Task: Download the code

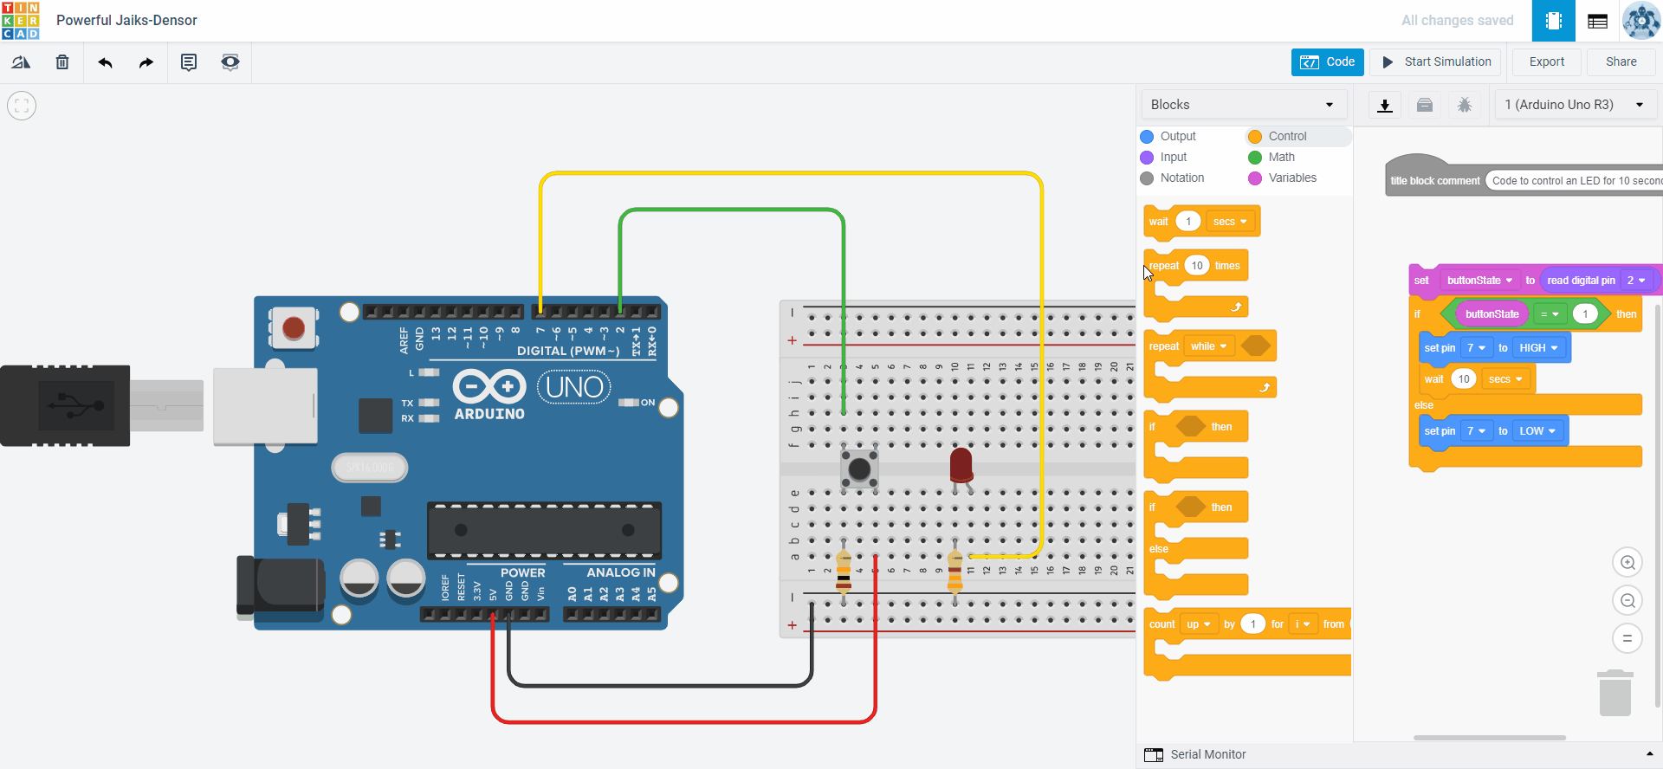Action: (x=1385, y=105)
